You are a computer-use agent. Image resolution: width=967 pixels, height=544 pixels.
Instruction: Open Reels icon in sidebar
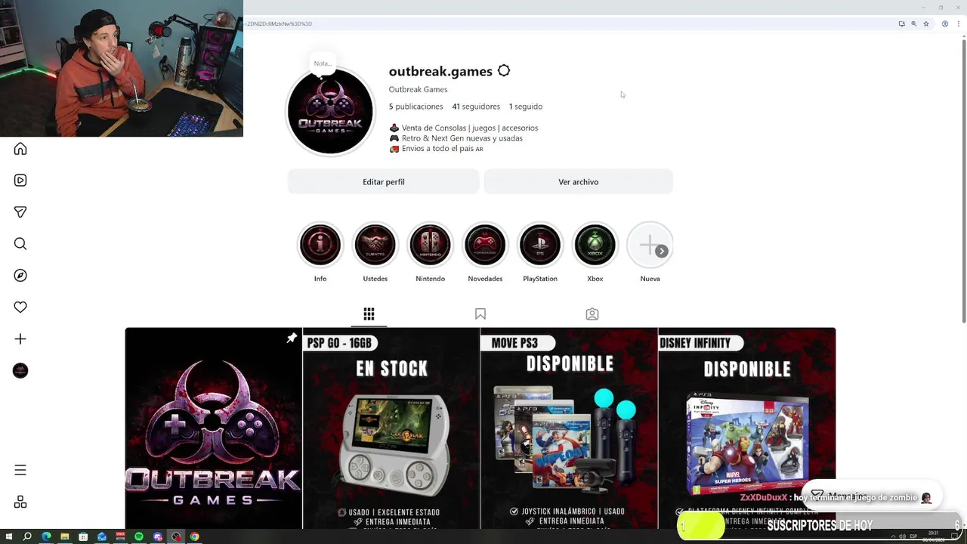pos(20,181)
